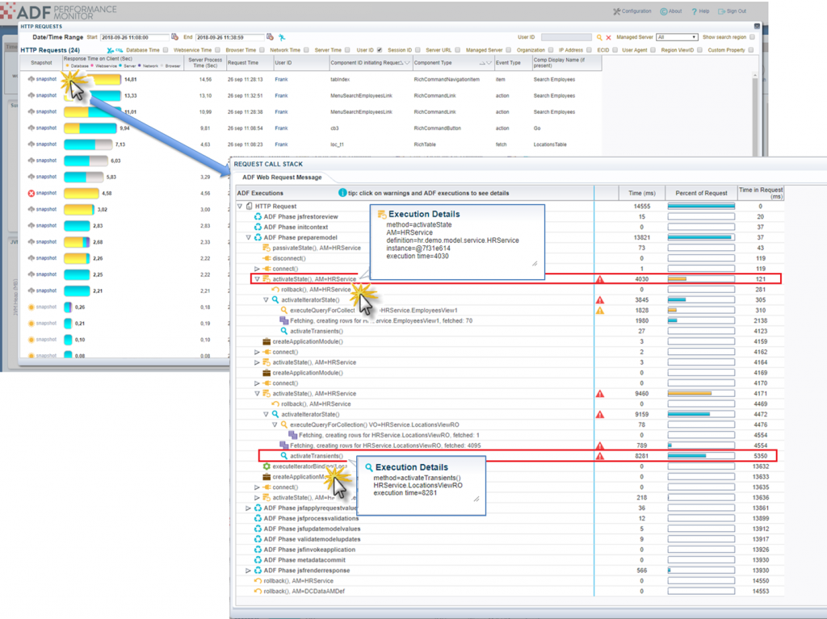The image size is (827, 619).
Task: Expand ADF Phase jsfrenderresponse node
Action: click(x=249, y=571)
